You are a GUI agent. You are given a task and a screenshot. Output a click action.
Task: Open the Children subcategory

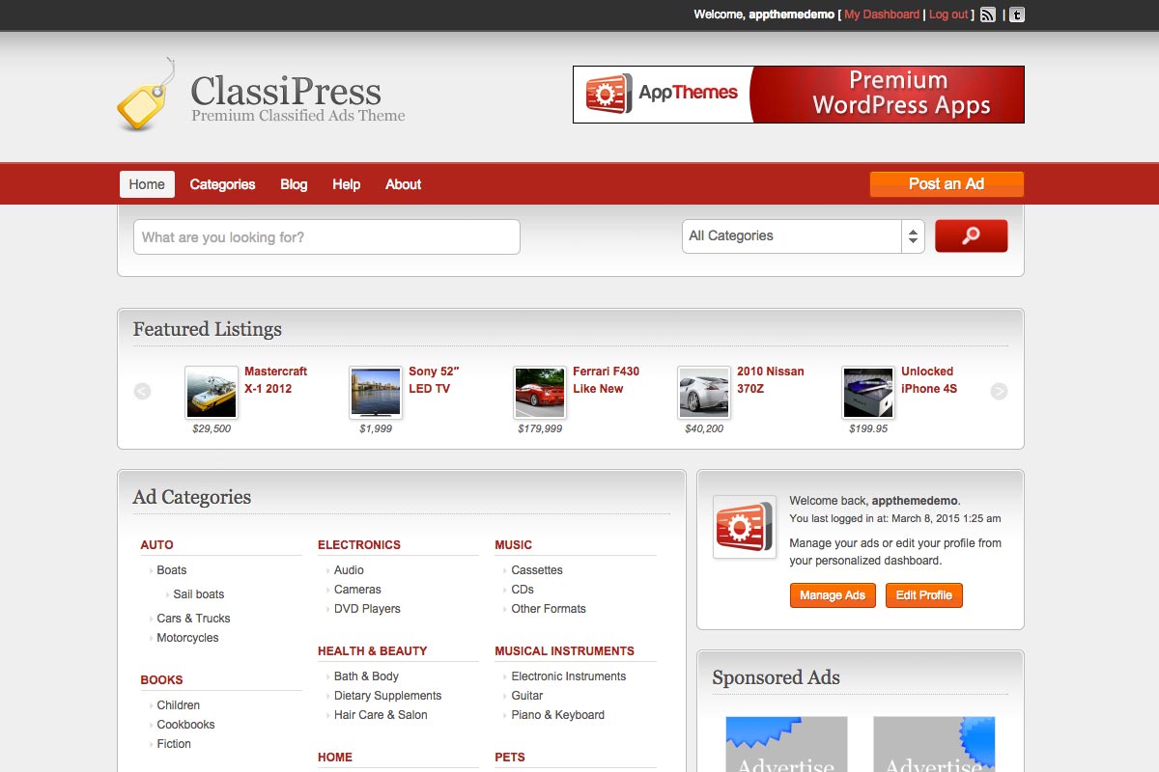tap(179, 705)
